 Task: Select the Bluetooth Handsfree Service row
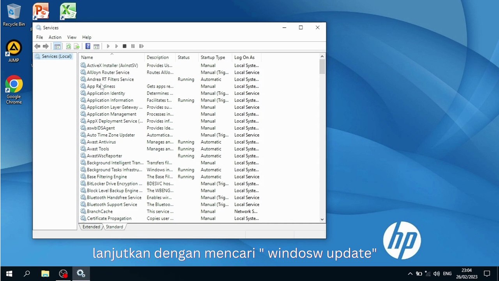pos(170,198)
